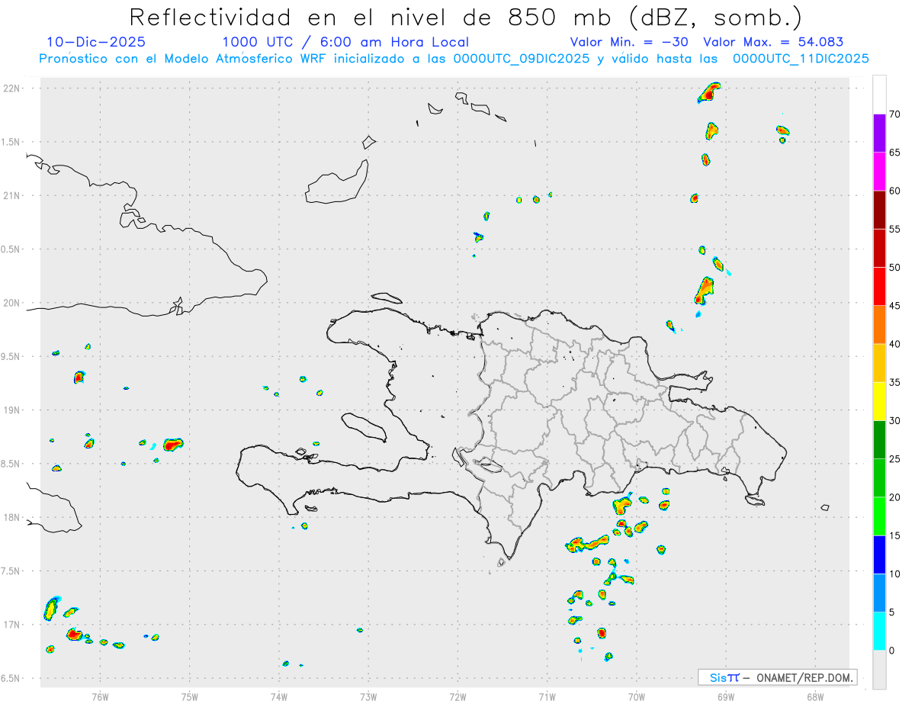The width and height of the screenshot is (915, 707).
Task: Pick the purple 65–70 dBZ legend swatch
Action: (879, 133)
